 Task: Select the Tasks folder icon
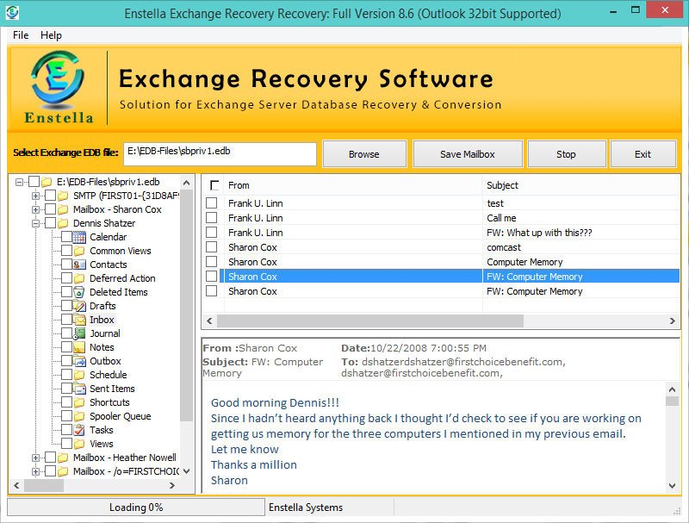coord(78,430)
